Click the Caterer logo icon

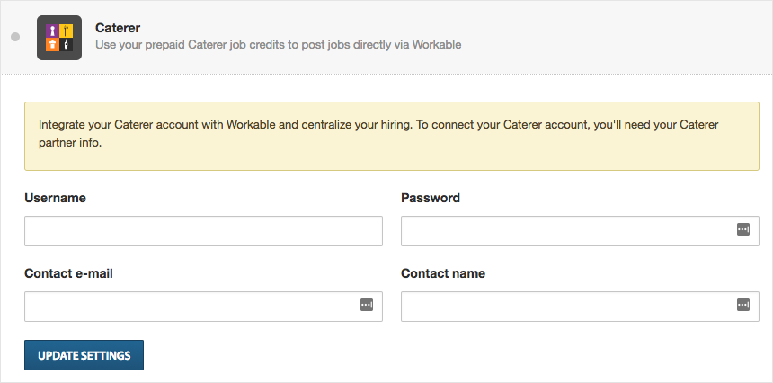pyautogui.click(x=59, y=38)
